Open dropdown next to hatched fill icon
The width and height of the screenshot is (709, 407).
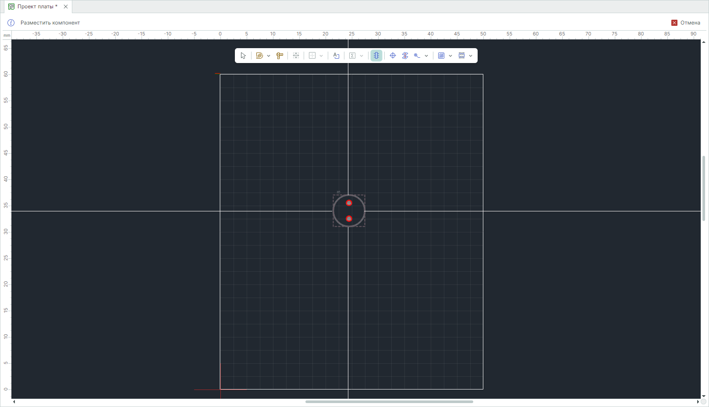point(450,56)
